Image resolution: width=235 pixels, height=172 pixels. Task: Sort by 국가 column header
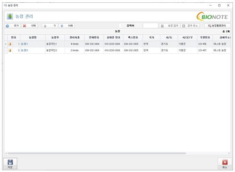click(x=151, y=37)
